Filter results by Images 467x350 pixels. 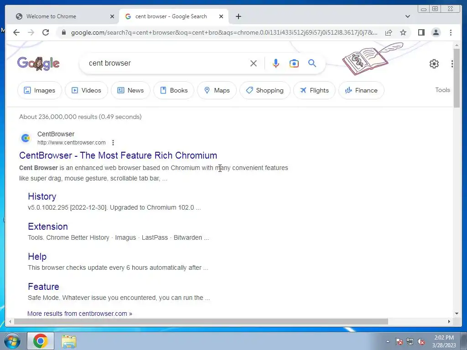coord(40,90)
